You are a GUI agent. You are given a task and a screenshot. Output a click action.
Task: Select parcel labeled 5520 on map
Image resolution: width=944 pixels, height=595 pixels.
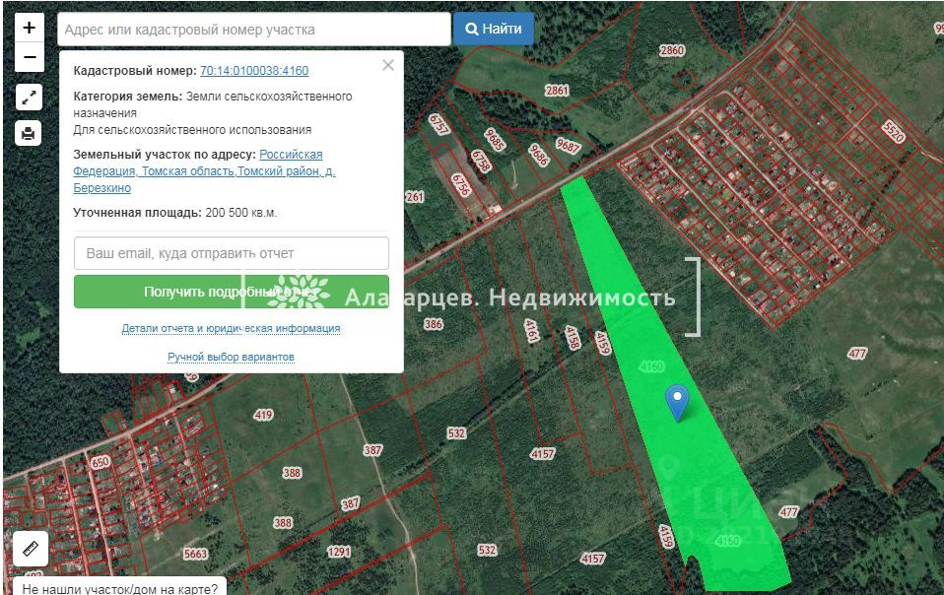click(x=894, y=131)
